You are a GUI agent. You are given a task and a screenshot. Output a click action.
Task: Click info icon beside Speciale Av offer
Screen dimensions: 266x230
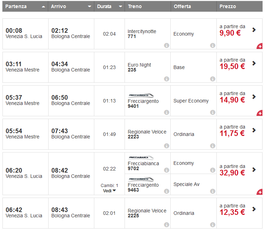pyautogui.click(x=213, y=191)
